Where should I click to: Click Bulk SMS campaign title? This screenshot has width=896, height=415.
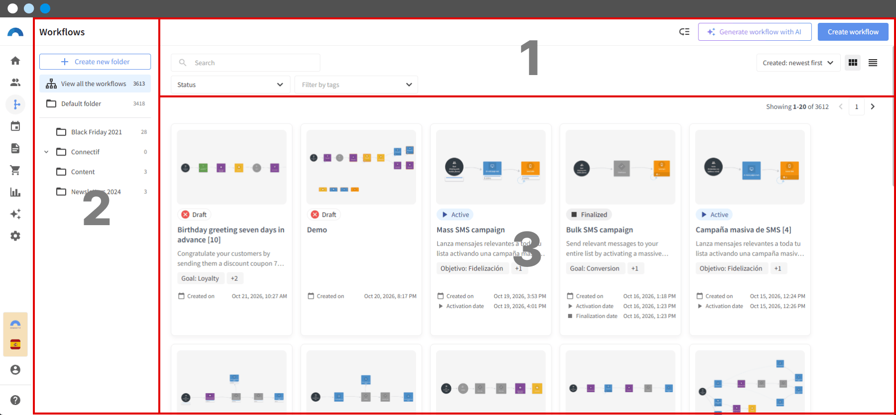point(600,230)
